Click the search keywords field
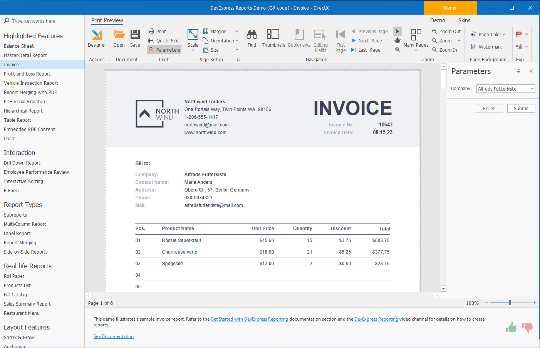 42,21
